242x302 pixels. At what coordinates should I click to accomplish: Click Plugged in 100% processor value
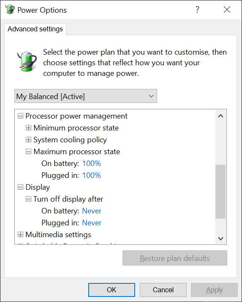pyautogui.click(x=91, y=175)
